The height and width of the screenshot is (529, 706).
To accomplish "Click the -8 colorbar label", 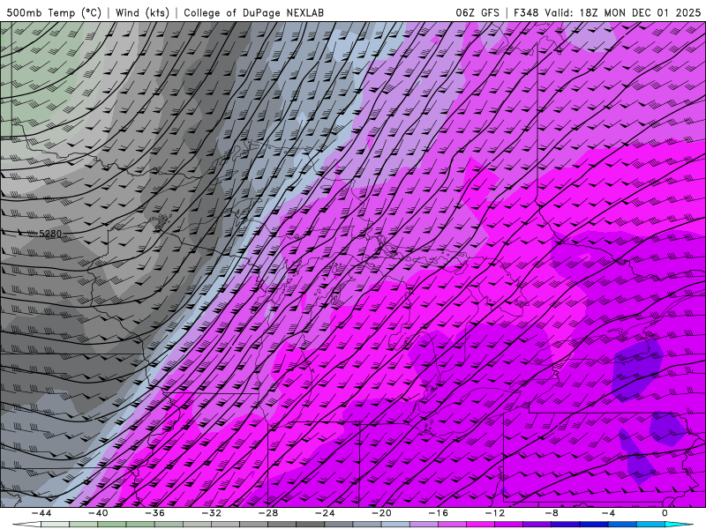I will (x=552, y=513).
